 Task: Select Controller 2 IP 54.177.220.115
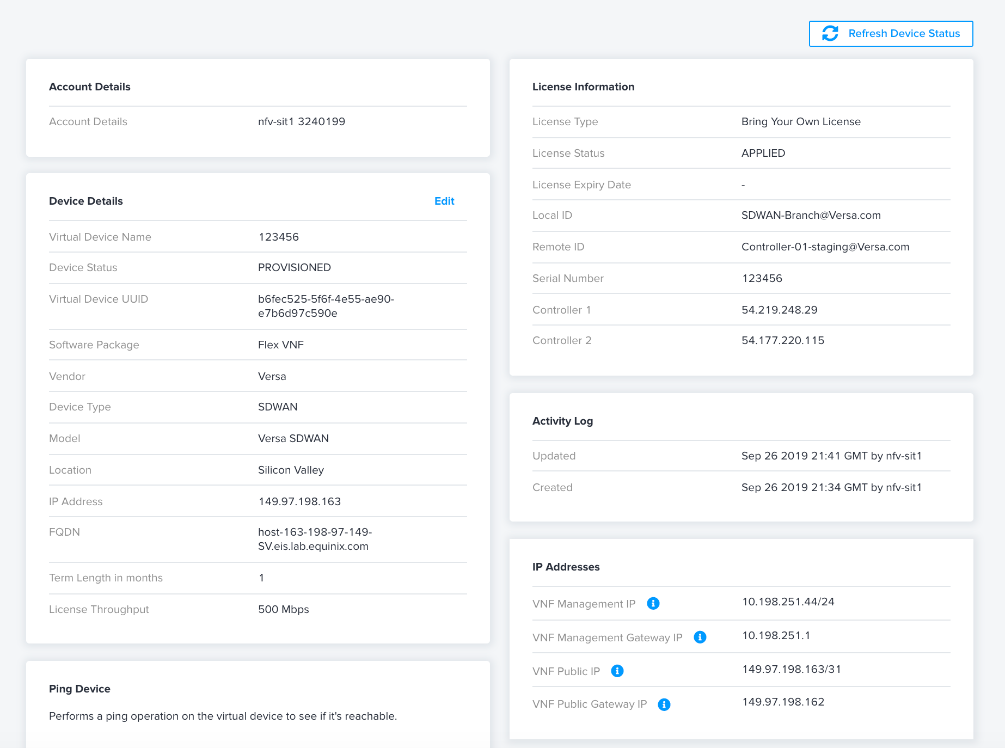point(783,340)
